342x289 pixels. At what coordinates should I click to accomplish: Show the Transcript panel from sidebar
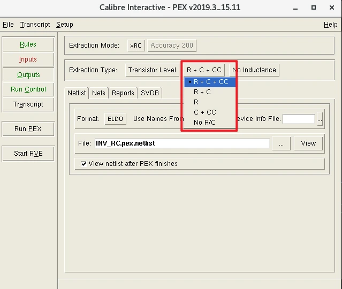pos(28,104)
